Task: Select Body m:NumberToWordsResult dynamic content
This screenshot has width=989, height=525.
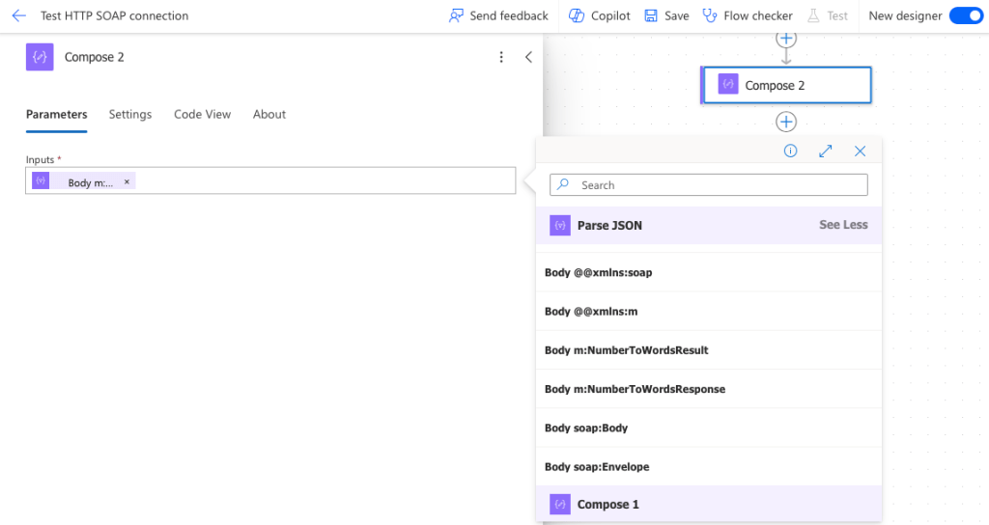Action: tap(619, 350)
